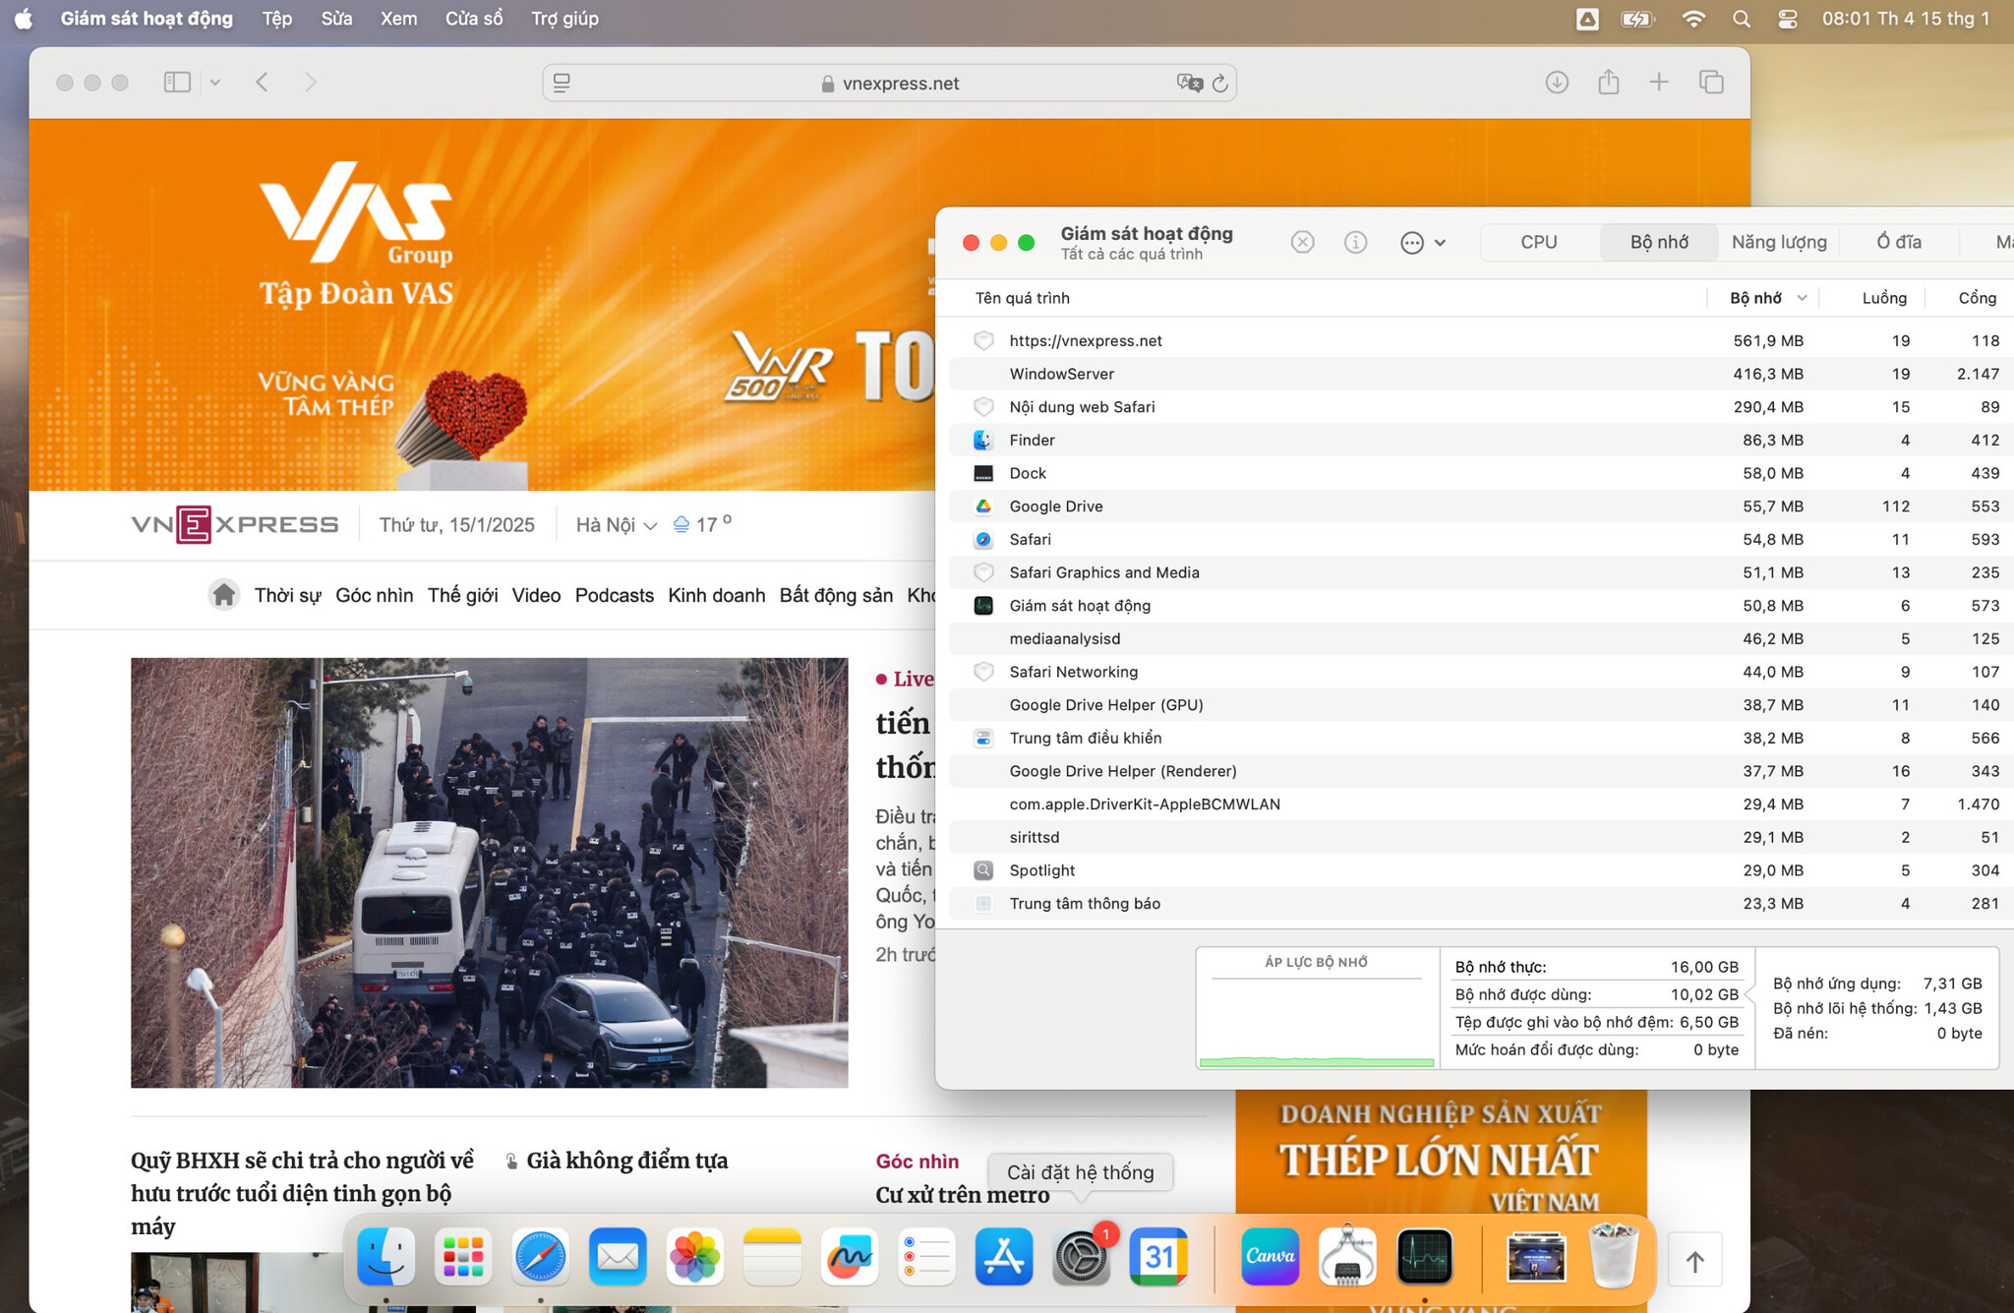
Task: Click the police bus news photo
Action: tap(490, 872)
